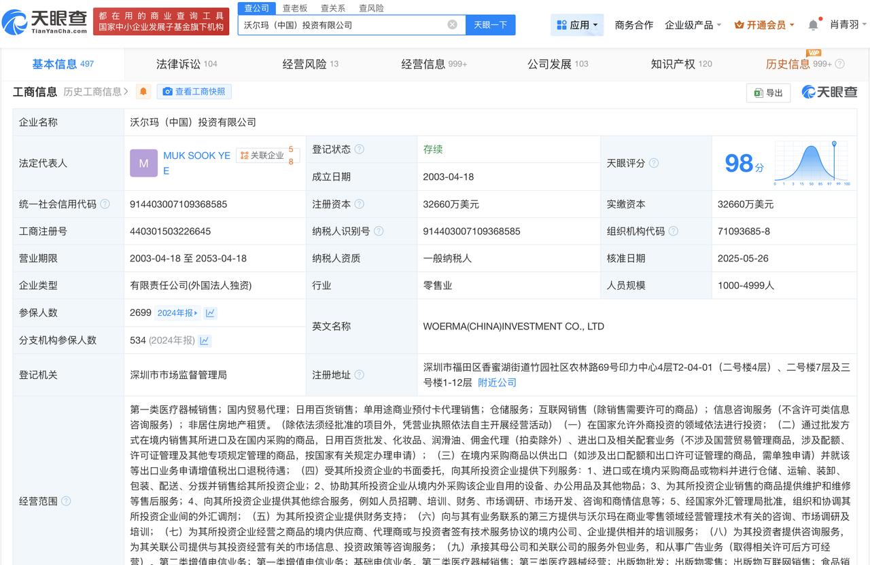Viewport: 870px width, 565px height.
Task: Open the trend chart icon for 分支机构参保人数
Action: click(x=204, y=340)
